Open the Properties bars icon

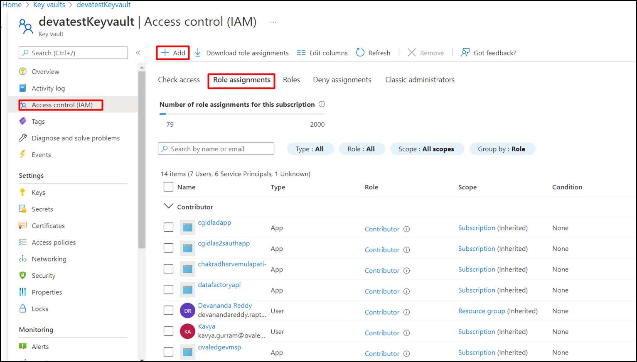pos(23,292)
